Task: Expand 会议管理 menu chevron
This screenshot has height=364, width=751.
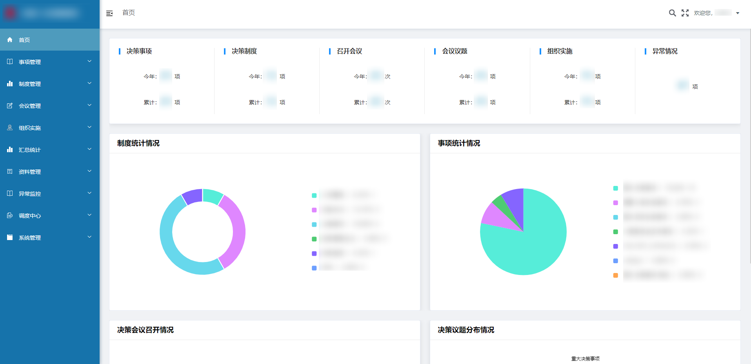Action: tap(89, 105)
